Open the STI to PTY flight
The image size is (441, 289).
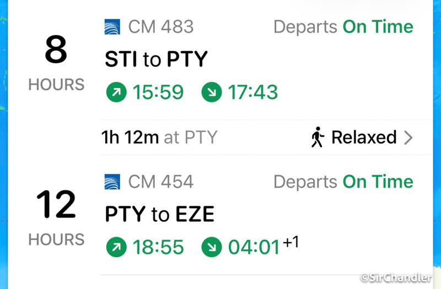156,59
